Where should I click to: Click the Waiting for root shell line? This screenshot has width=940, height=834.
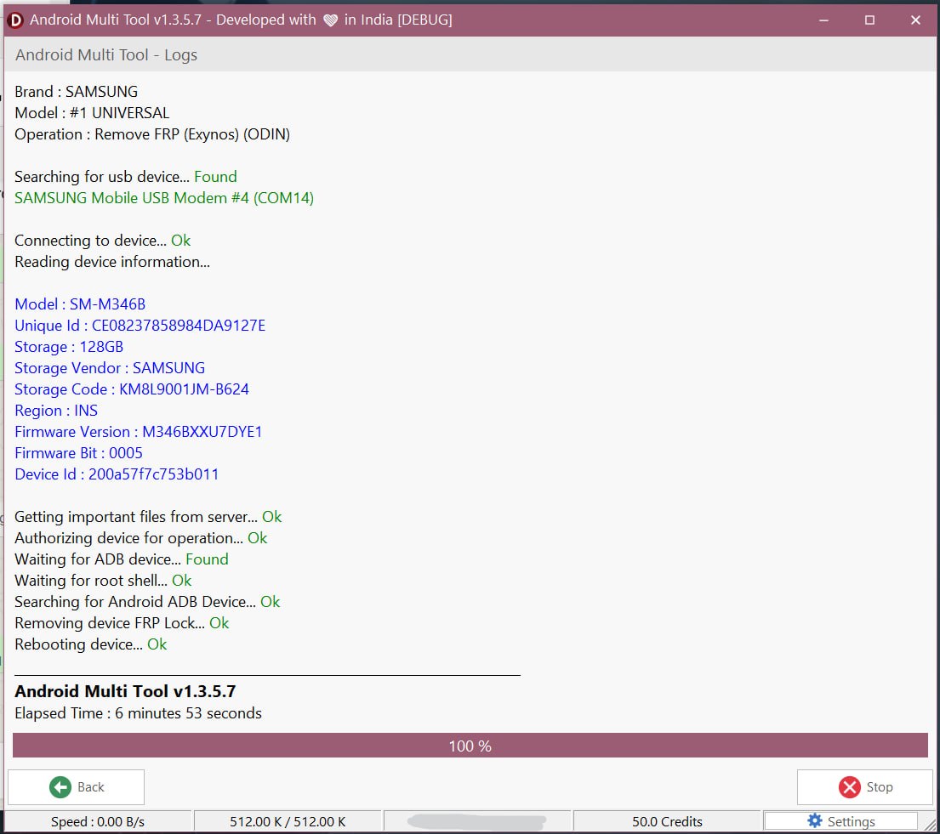103,581
